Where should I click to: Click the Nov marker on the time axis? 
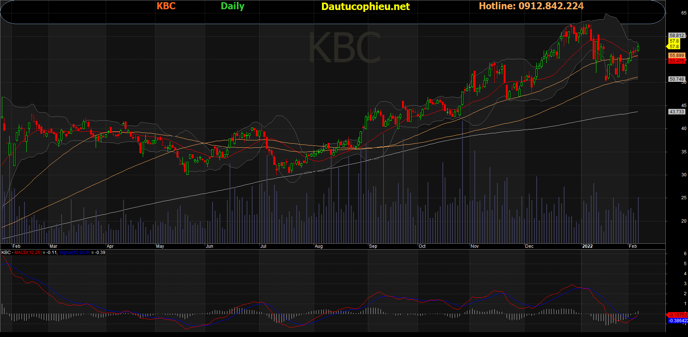point(475,246)
